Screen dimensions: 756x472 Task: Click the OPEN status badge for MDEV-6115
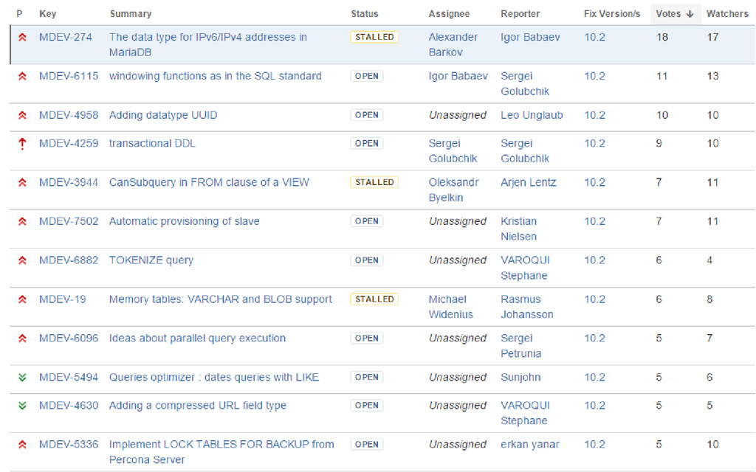pyautogui.click(x=366, y=76)
